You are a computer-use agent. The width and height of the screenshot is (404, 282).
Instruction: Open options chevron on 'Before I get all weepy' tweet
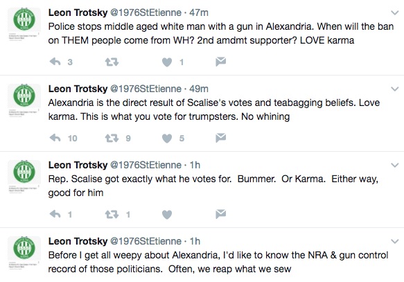click(395, 241)
